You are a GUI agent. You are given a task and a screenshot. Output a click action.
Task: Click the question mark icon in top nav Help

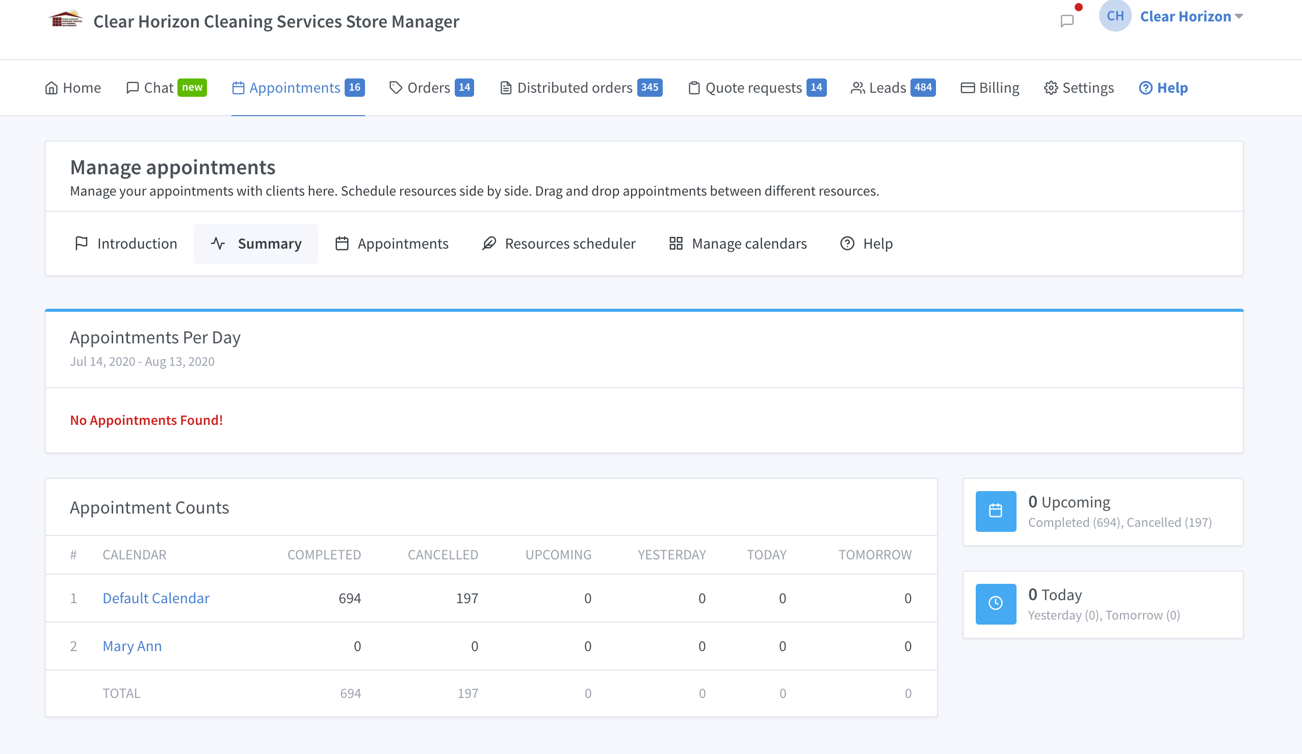coord(1145,88)
